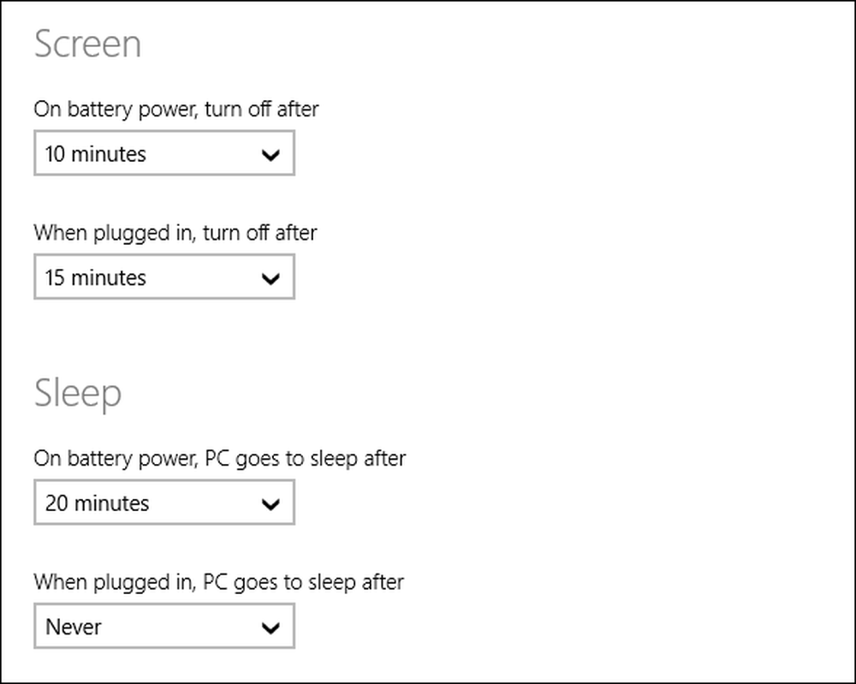Select the '10 minutes' value text

(x=96, y=154)
